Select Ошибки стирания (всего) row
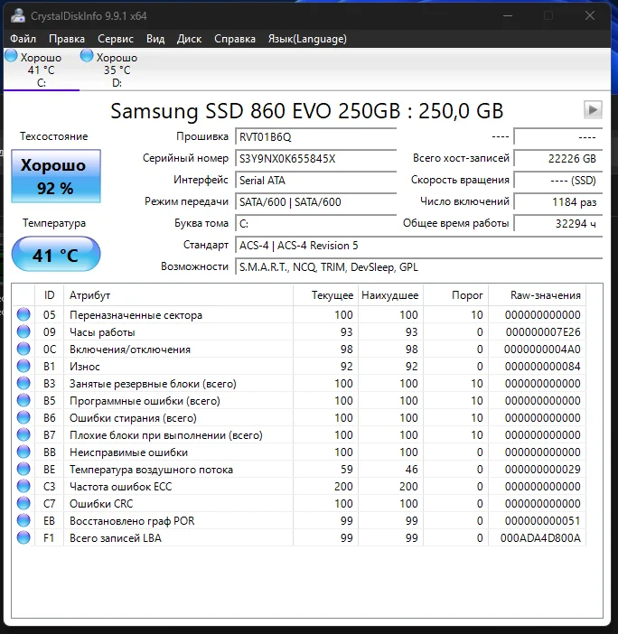Viewport: 618px width, 634px height. (299, 417)
